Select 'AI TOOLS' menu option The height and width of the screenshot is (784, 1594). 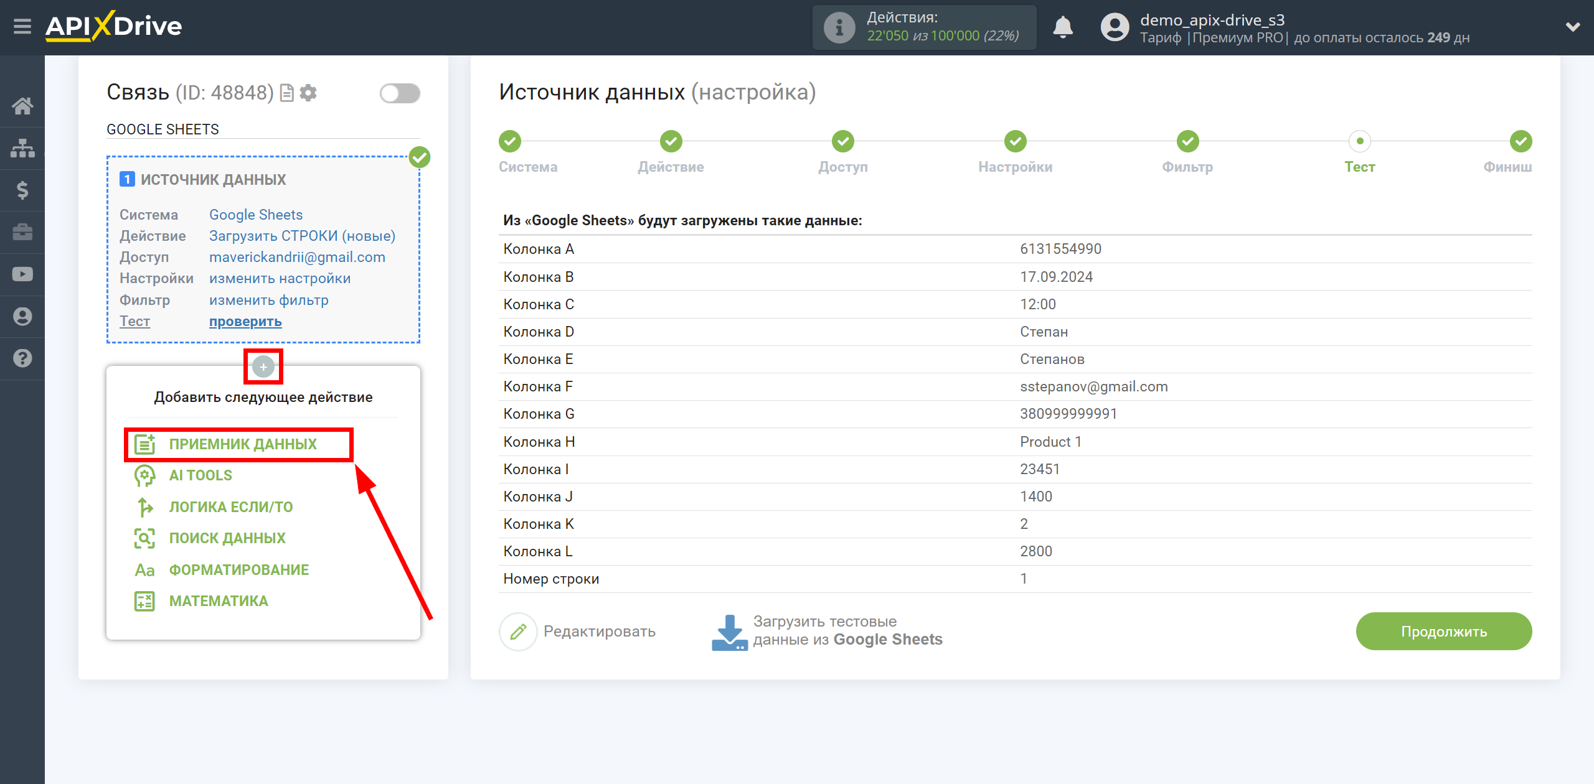(200, 475)
